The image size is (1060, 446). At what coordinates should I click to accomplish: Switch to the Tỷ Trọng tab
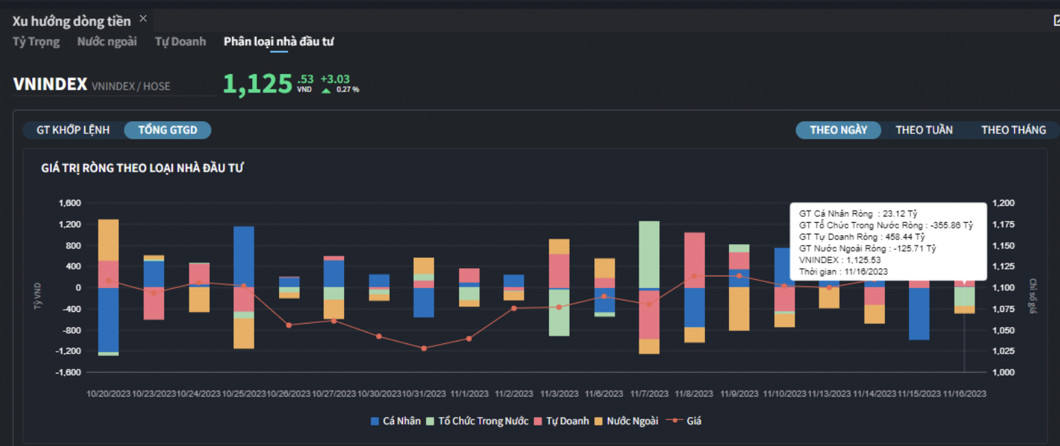pyautogui.click(x=36, y=42)
